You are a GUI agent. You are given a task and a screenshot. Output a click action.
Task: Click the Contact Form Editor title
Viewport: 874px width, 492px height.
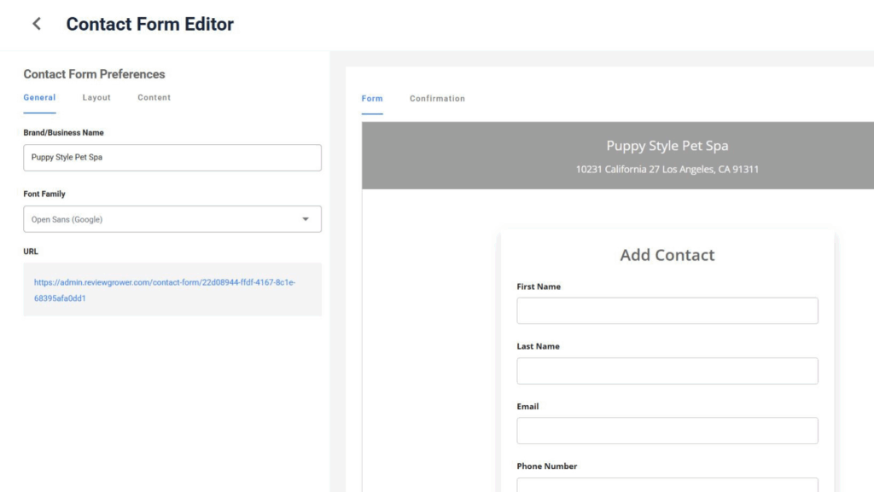pos(150,24)
